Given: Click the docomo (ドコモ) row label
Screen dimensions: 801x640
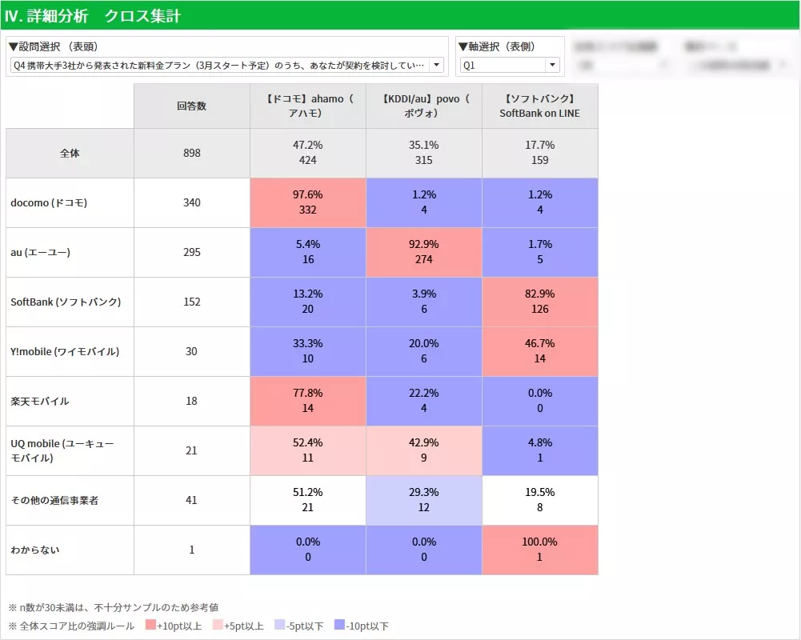Looking at the screenshot, I should [49, 203].
